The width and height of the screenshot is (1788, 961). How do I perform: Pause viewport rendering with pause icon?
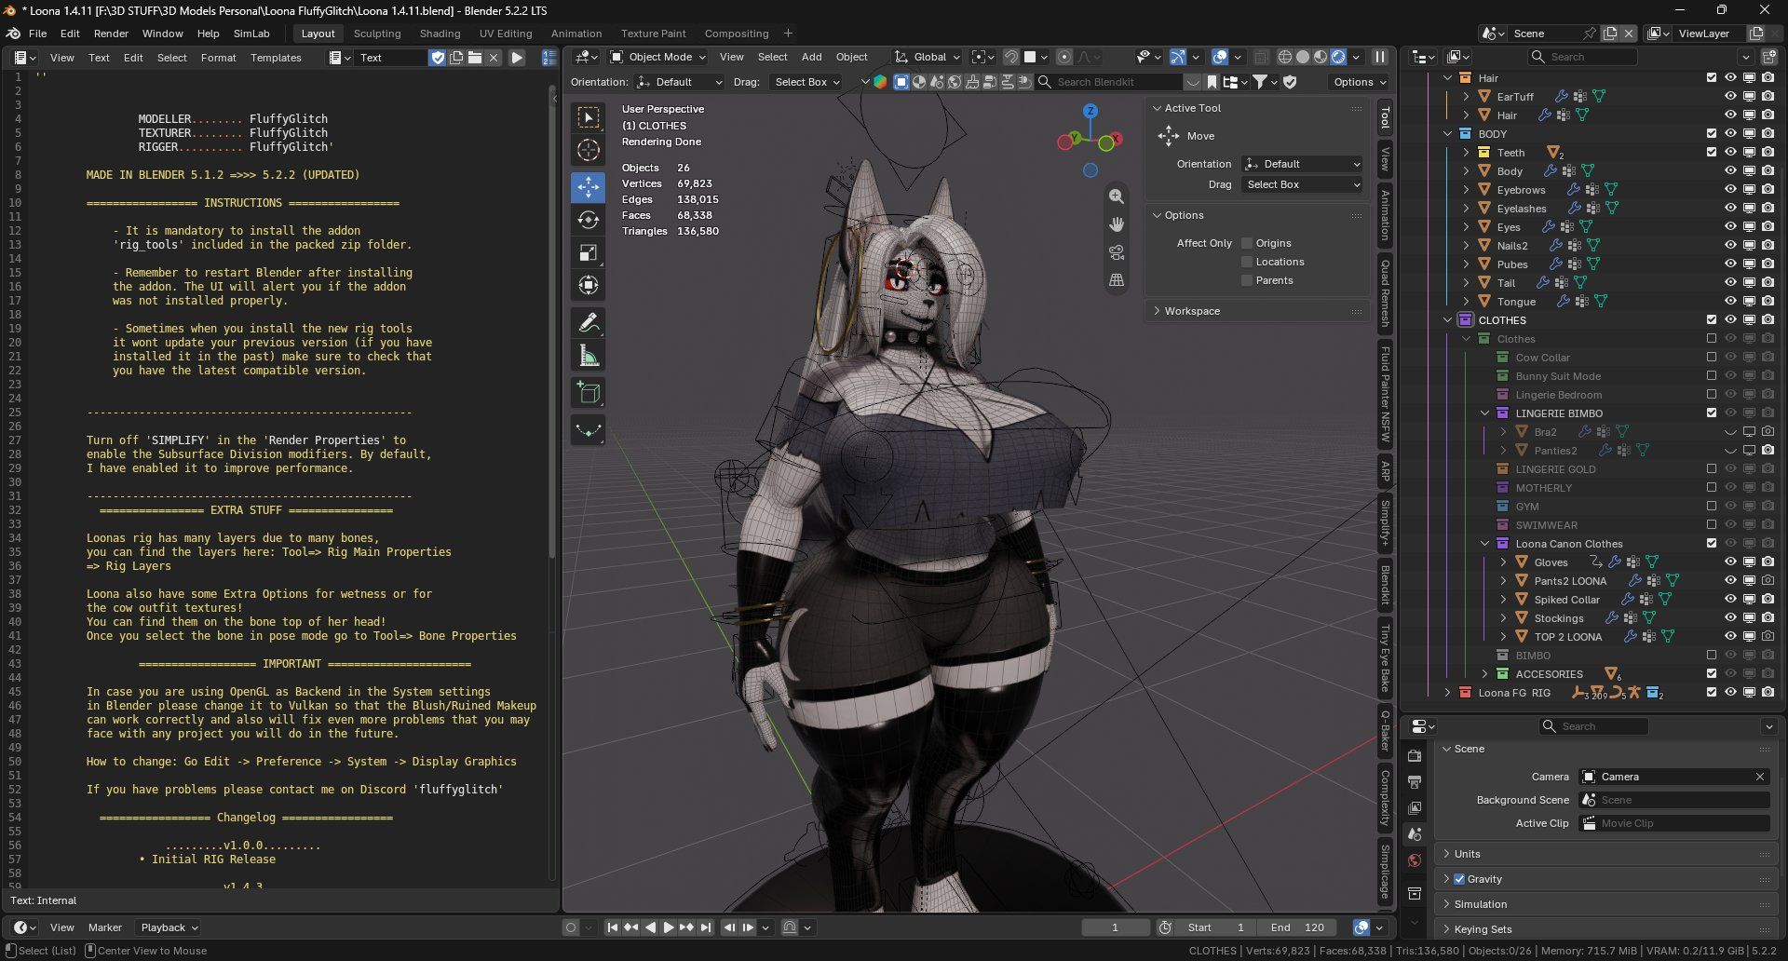click(1379, 57)
